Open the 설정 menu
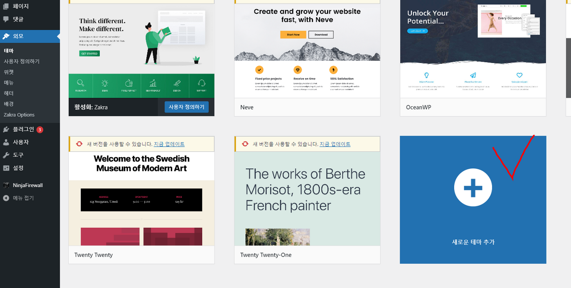 coord(30,168)
